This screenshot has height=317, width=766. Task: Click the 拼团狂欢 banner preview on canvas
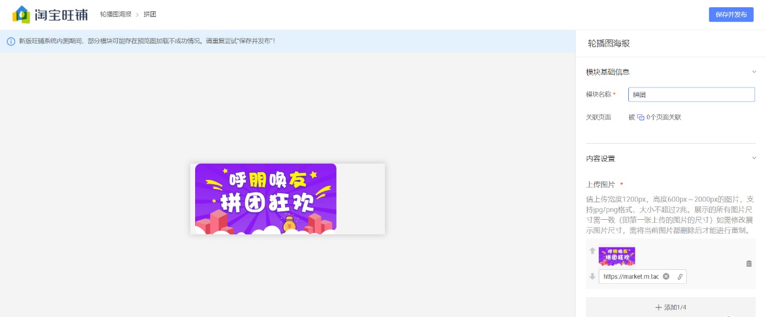coord(266,199)
